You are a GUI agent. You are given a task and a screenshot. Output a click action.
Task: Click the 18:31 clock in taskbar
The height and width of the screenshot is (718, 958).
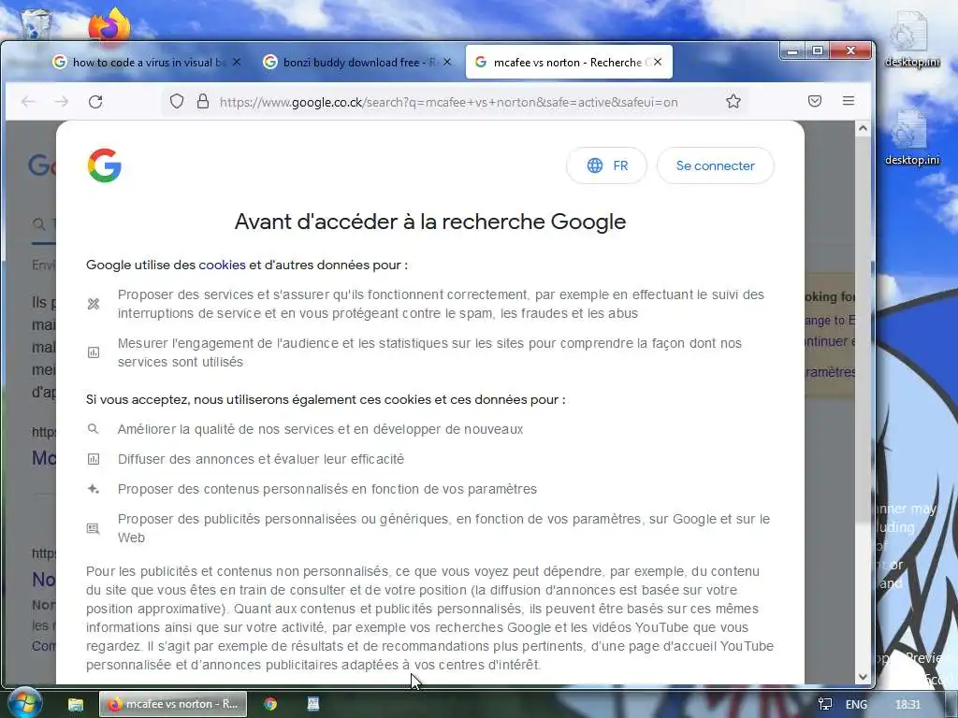point(907,705)
